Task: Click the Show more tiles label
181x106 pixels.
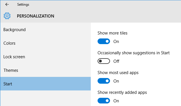Action: (113, 33)
